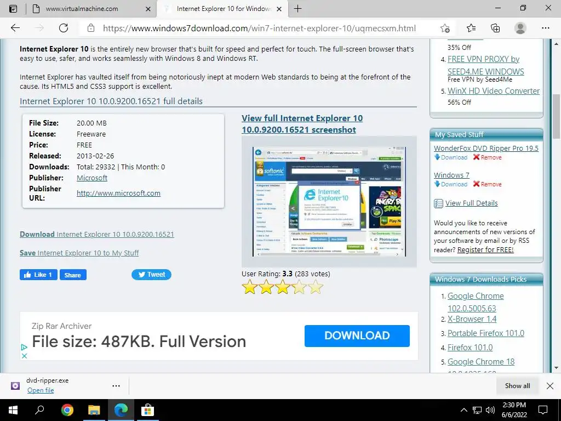
Task: Select the Internet Explorer 10 for Windows tab
Action: tap(222, 9)
